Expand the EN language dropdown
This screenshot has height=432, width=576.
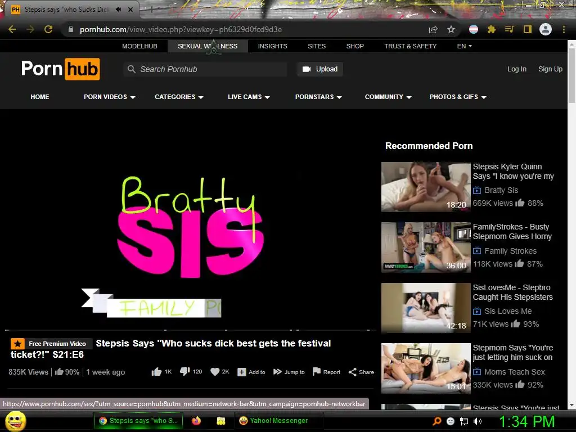coord(464,46)
